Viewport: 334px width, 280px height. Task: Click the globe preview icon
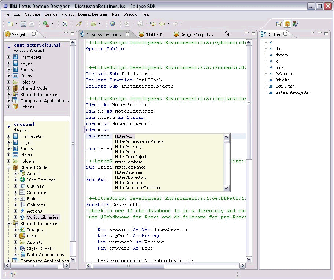[x=113, y=24]
